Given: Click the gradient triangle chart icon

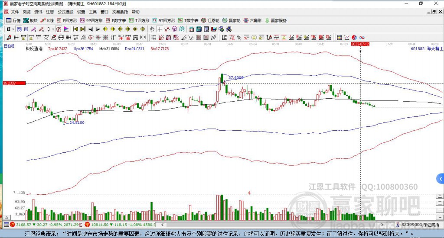Looking at the screenshot, I should (66, 29).
